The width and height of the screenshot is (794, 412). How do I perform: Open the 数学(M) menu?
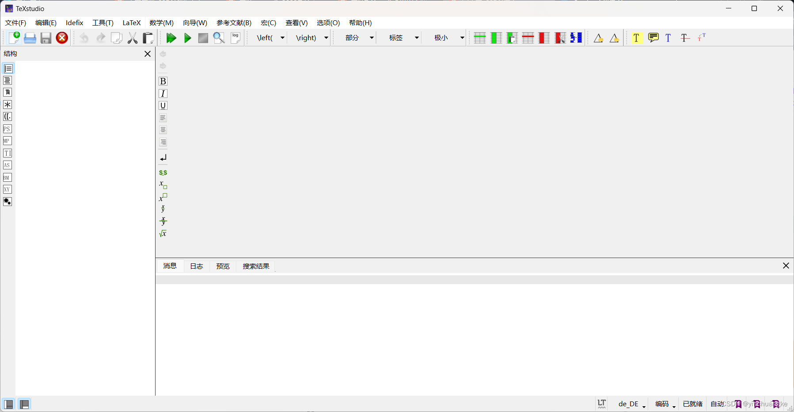pos(161,23)
